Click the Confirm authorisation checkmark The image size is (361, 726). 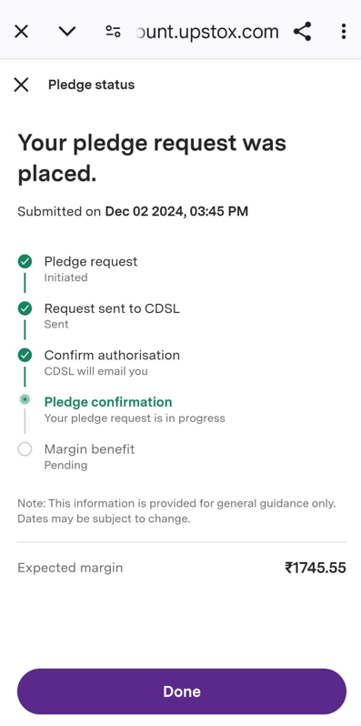click(x=25, y=355)
